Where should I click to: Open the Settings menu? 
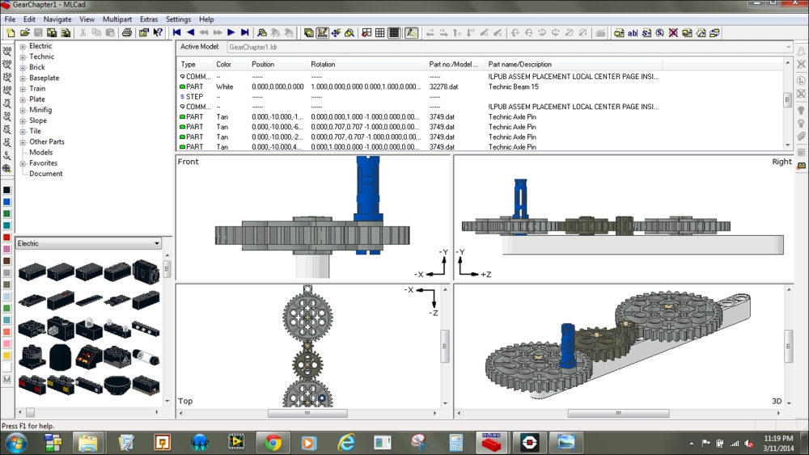pyautogui.click(x=178, y=19)
